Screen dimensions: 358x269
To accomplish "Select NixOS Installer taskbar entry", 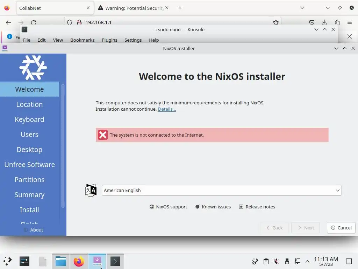I will coord(97,261).
